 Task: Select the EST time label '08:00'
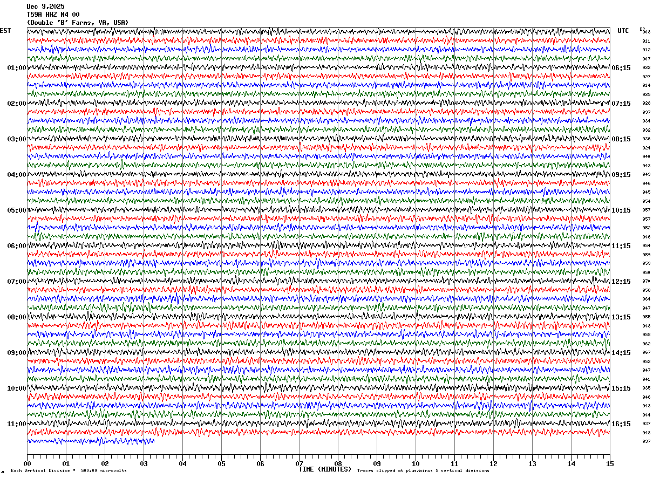(x=17, y=317)
